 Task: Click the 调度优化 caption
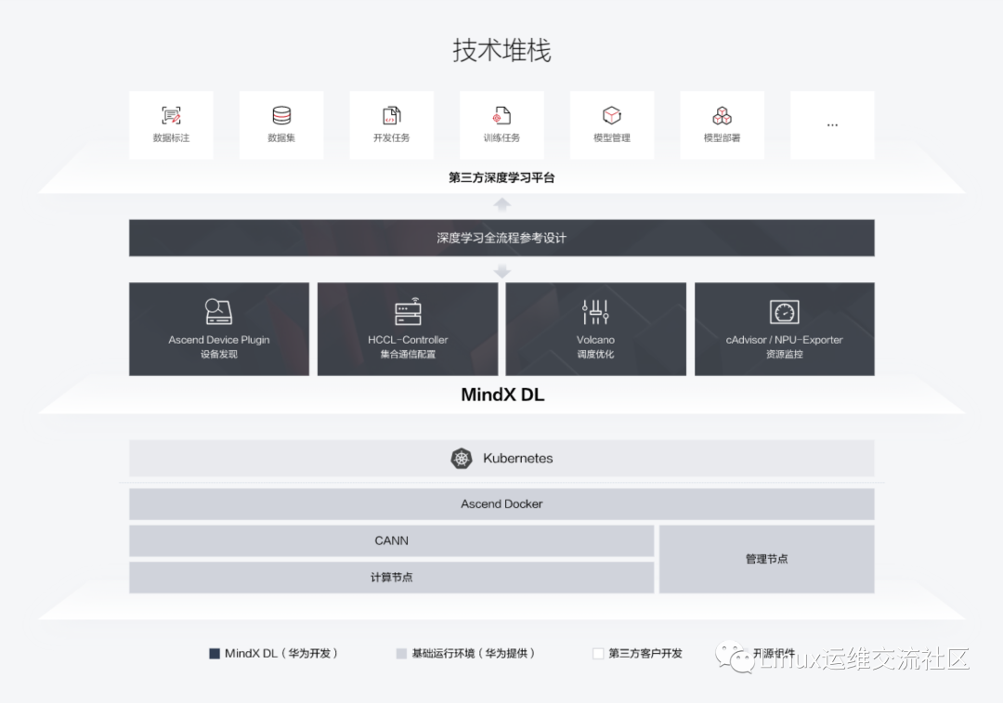point(595,354)
